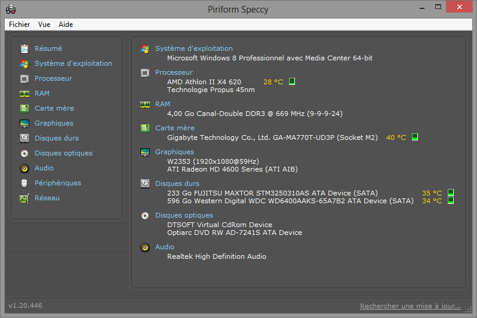
Task: Click the hard drive icon in summary panel
Action: (145, 184)
